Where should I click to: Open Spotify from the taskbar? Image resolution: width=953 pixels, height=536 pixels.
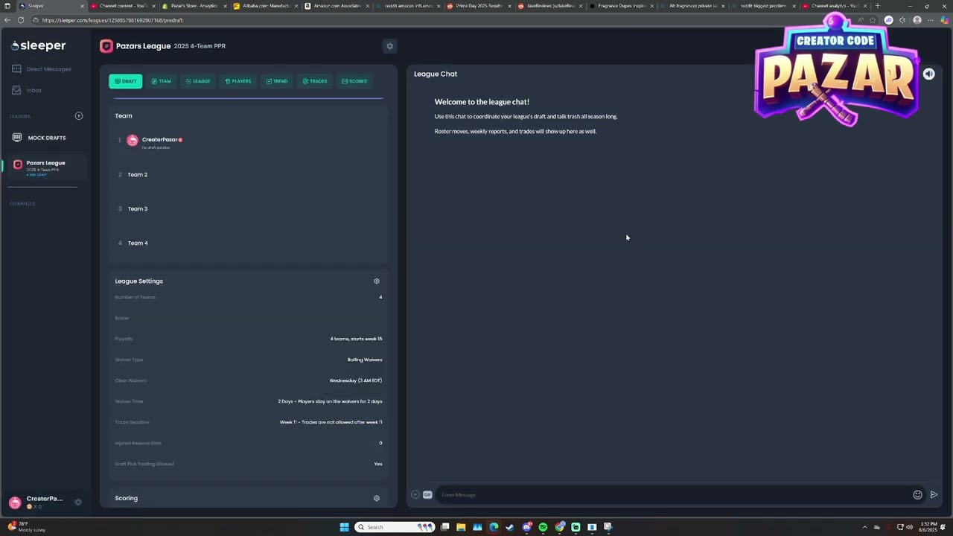tap(543, 527)
